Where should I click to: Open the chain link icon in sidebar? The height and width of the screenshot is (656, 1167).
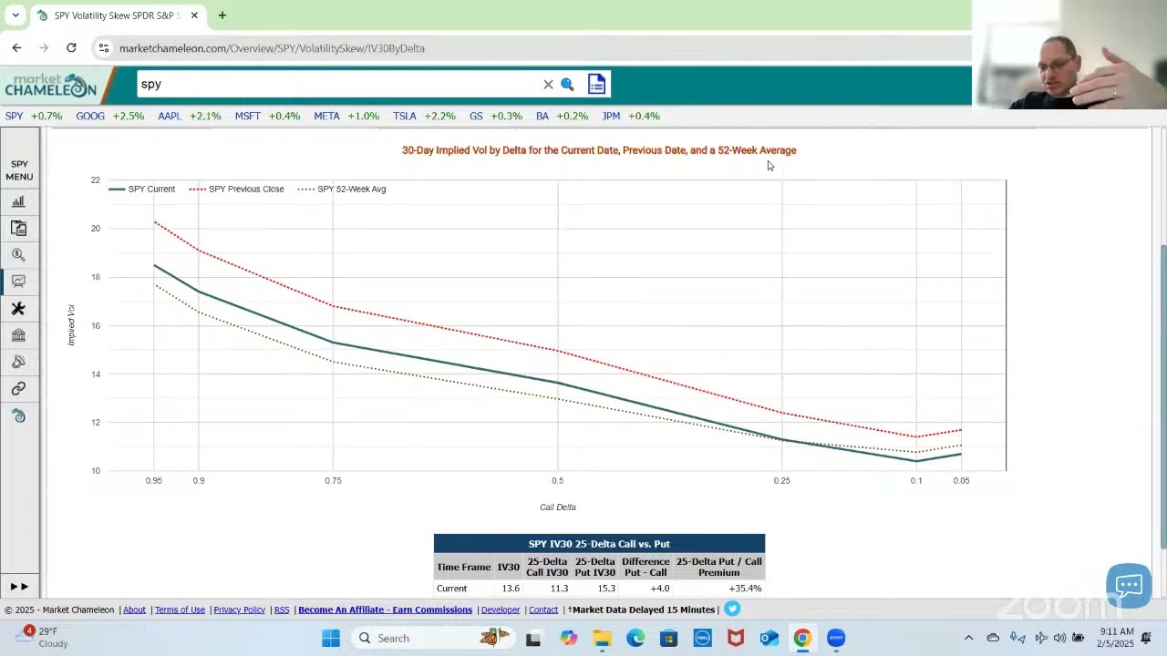18,389
